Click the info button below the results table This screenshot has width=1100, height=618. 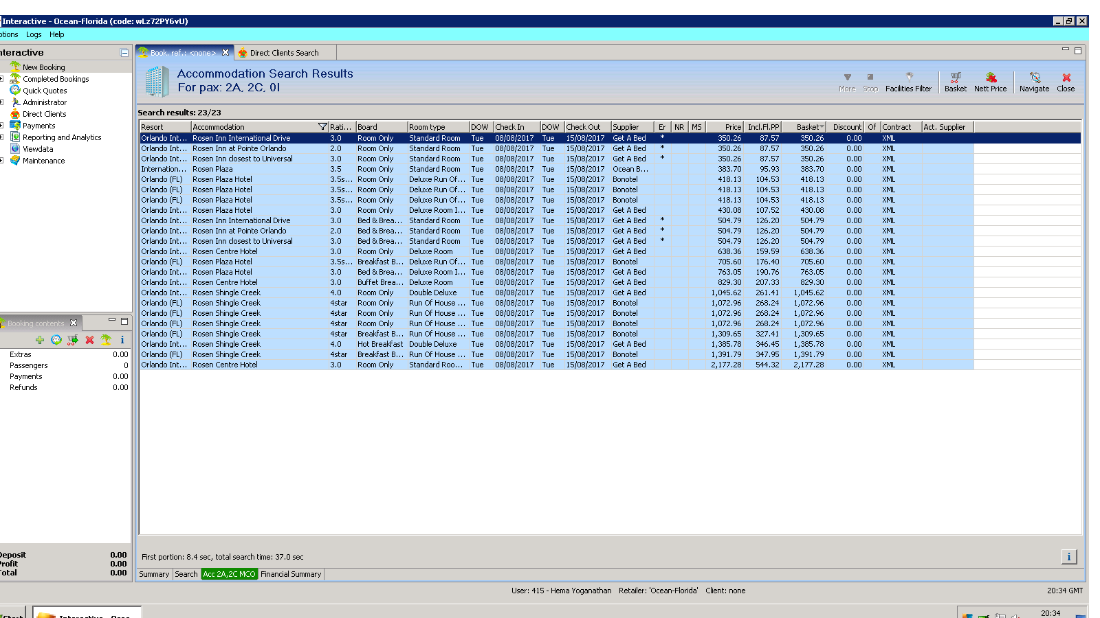[1069, 557]
